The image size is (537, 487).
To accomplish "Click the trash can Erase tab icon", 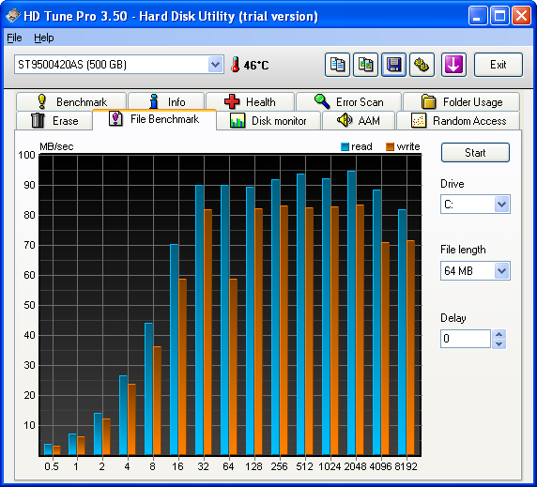I will (38, 120).
